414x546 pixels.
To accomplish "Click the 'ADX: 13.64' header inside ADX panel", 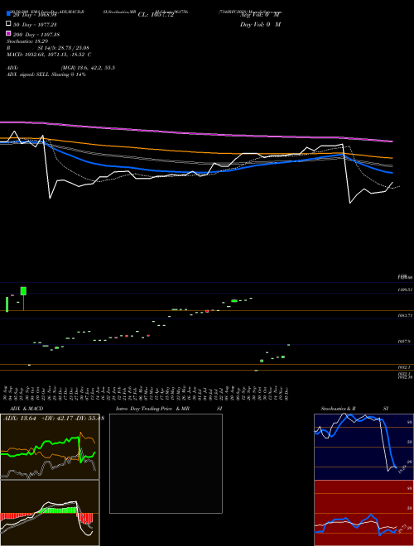I will pyautogui.click(x=20, y=419).
